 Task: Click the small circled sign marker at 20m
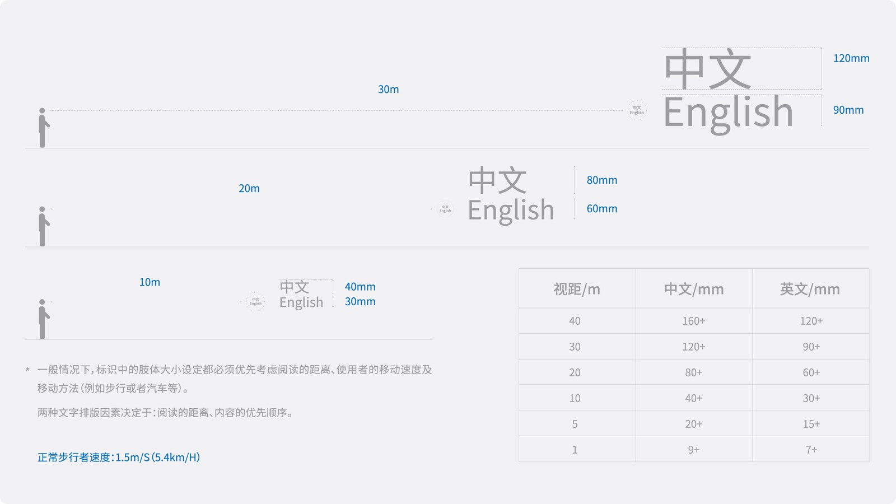[445, 209]
